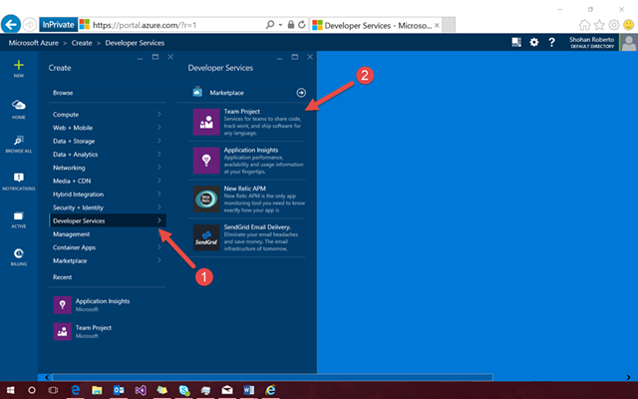Open Word from the taskbar
Screen dimensions: 638x399
pyautogui.click(x=249, y=390)
